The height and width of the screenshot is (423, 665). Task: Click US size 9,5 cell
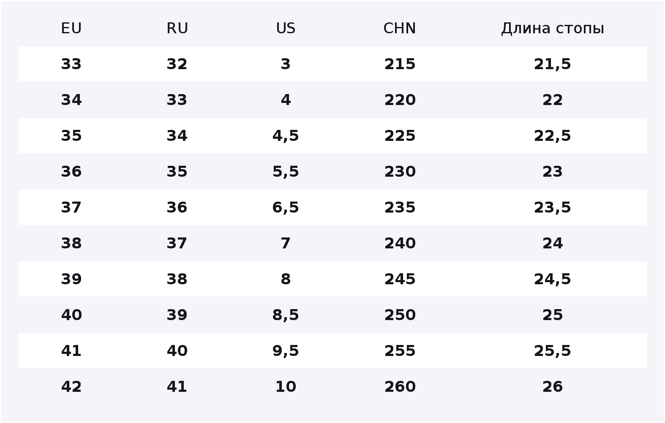pos(286,351)
